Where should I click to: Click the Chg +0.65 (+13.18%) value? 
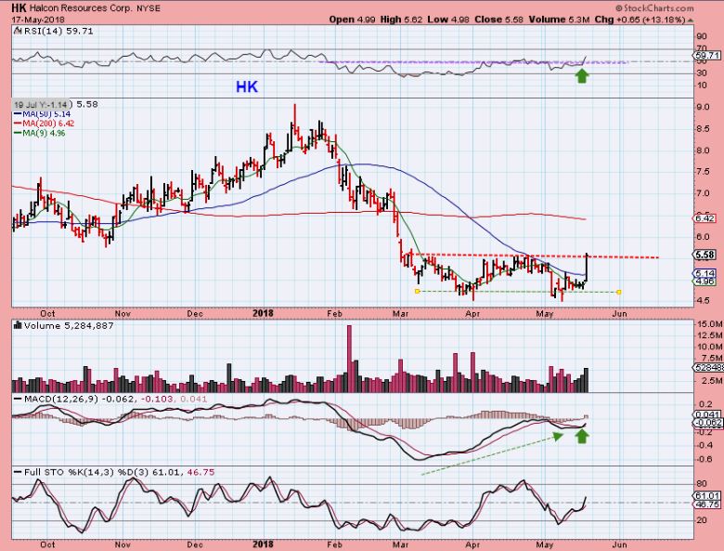[x=640, y=20]
